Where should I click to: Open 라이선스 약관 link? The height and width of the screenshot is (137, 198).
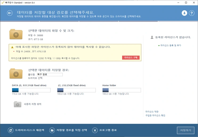pos(152,112)
